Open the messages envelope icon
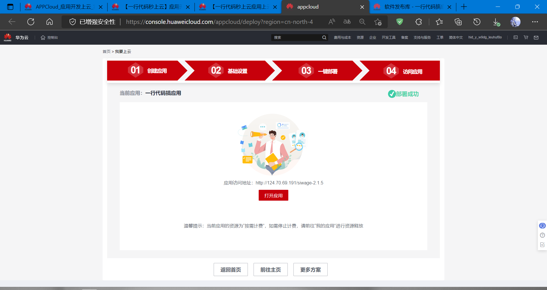 [536, 37]
